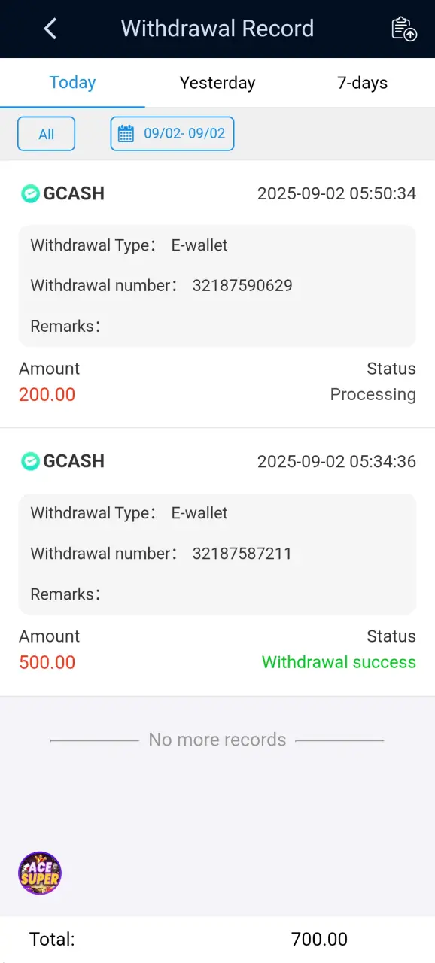Select withdrawal number 32187587211
Image resolution: width=435 pixels, height=963 pixels.
(242, 554)
